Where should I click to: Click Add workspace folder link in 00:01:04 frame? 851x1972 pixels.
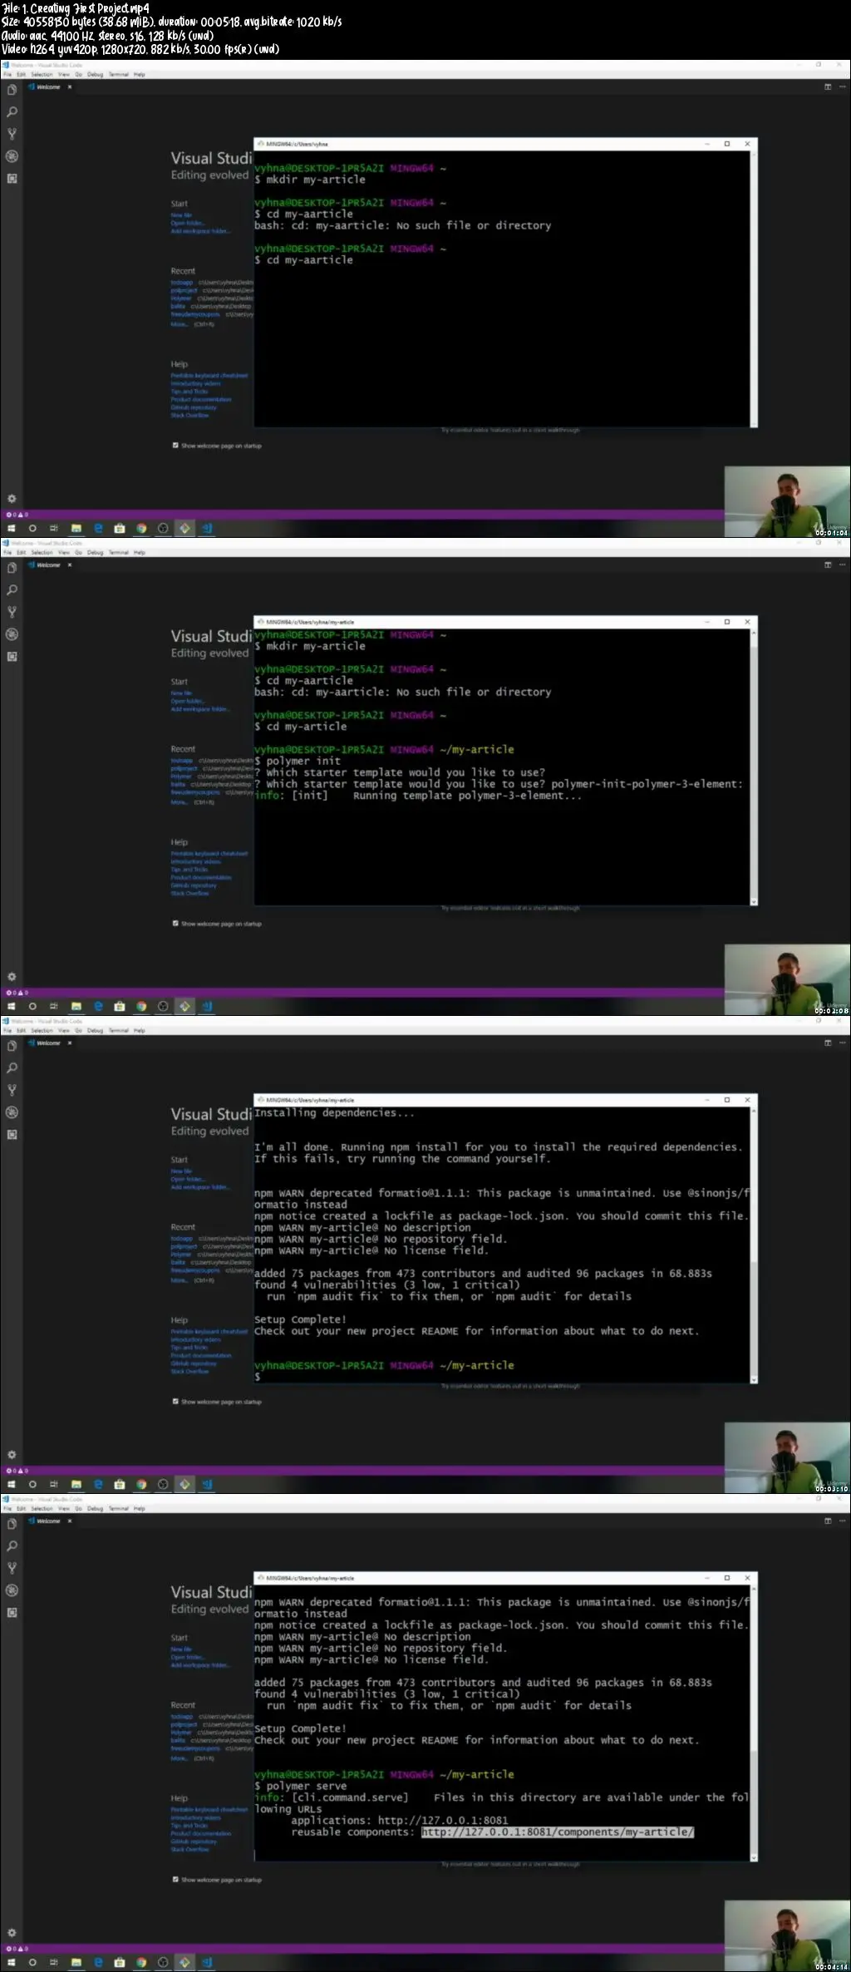199,231
